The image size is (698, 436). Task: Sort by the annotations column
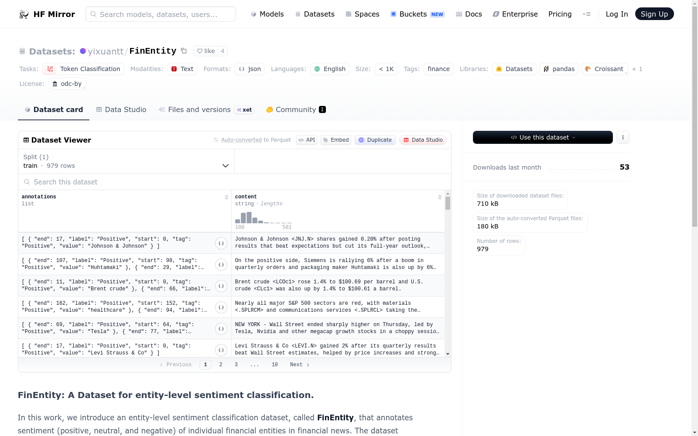click(x=226, y=197)
